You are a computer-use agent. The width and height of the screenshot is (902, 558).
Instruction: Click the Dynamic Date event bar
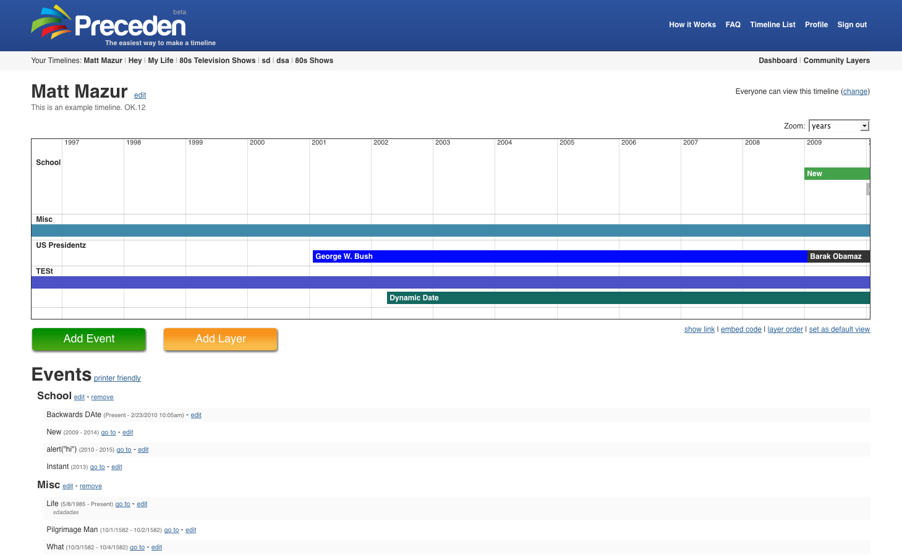(618, 298)
